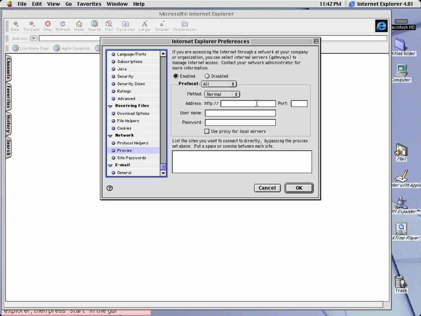Open the Search side tab
The height and width of the screenshot is (316, 421).
pyautogui.click(x=9, y=148)
